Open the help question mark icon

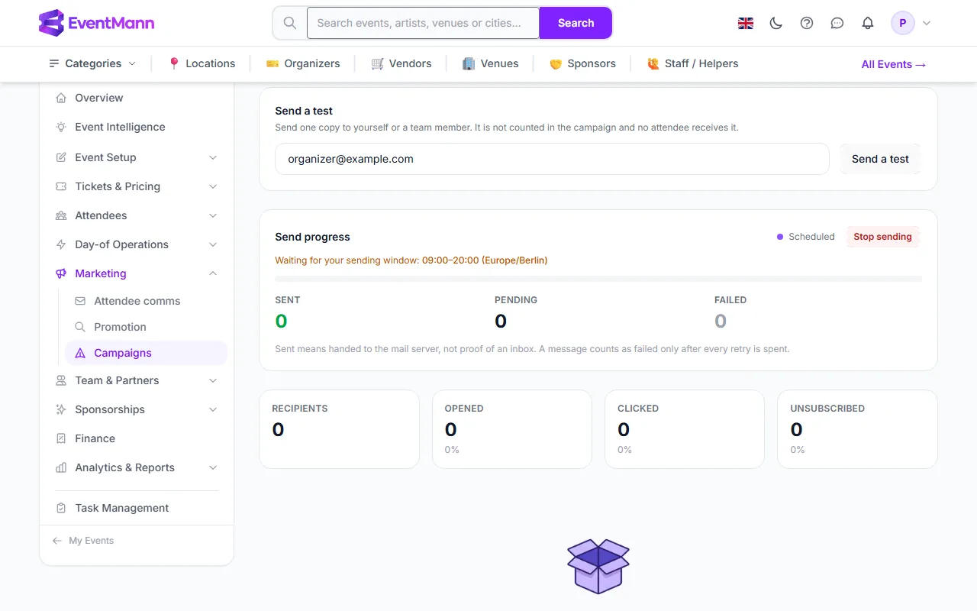tap(807, 23)
